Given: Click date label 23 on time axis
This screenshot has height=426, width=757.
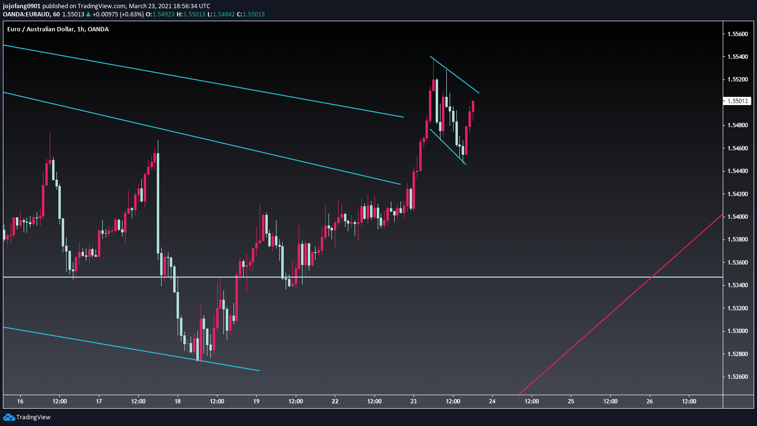Looking at the screenshot, I should 413,401.
